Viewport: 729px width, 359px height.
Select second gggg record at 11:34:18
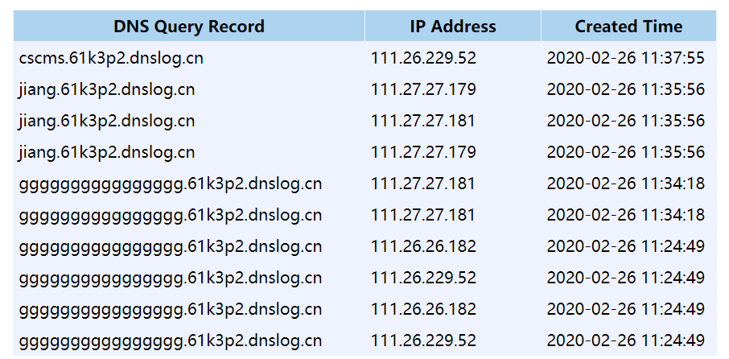click(170, 216)
